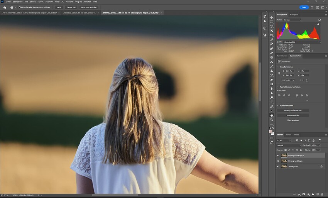The width and height of the screenshot is (328, 198).
Task: Refresh the histogram with the reload icon
Action: [320, 20]
